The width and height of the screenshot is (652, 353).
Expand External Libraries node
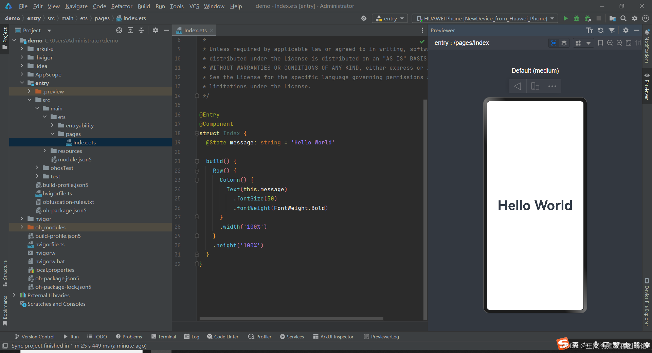[x=14, y=295]
